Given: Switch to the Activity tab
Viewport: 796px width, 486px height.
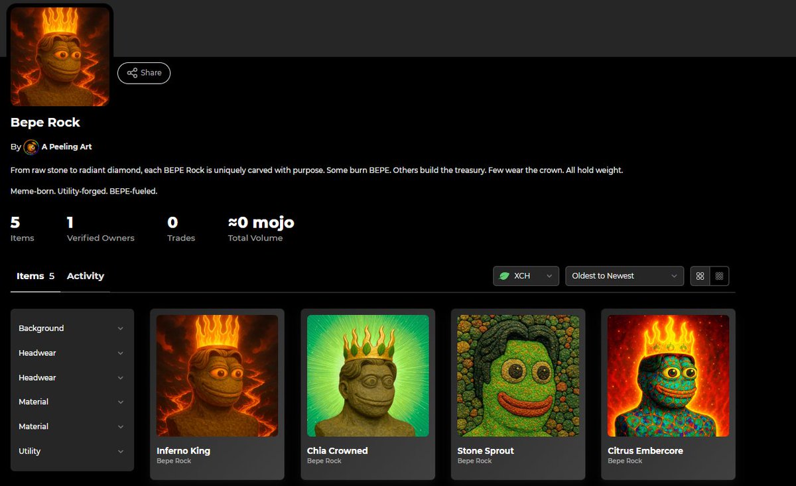Looking at the screenshot, I should point(86,276).
